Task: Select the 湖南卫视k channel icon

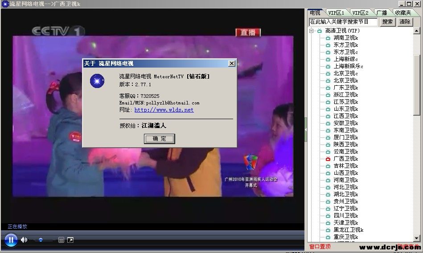Action: click(x=328, y=38)
